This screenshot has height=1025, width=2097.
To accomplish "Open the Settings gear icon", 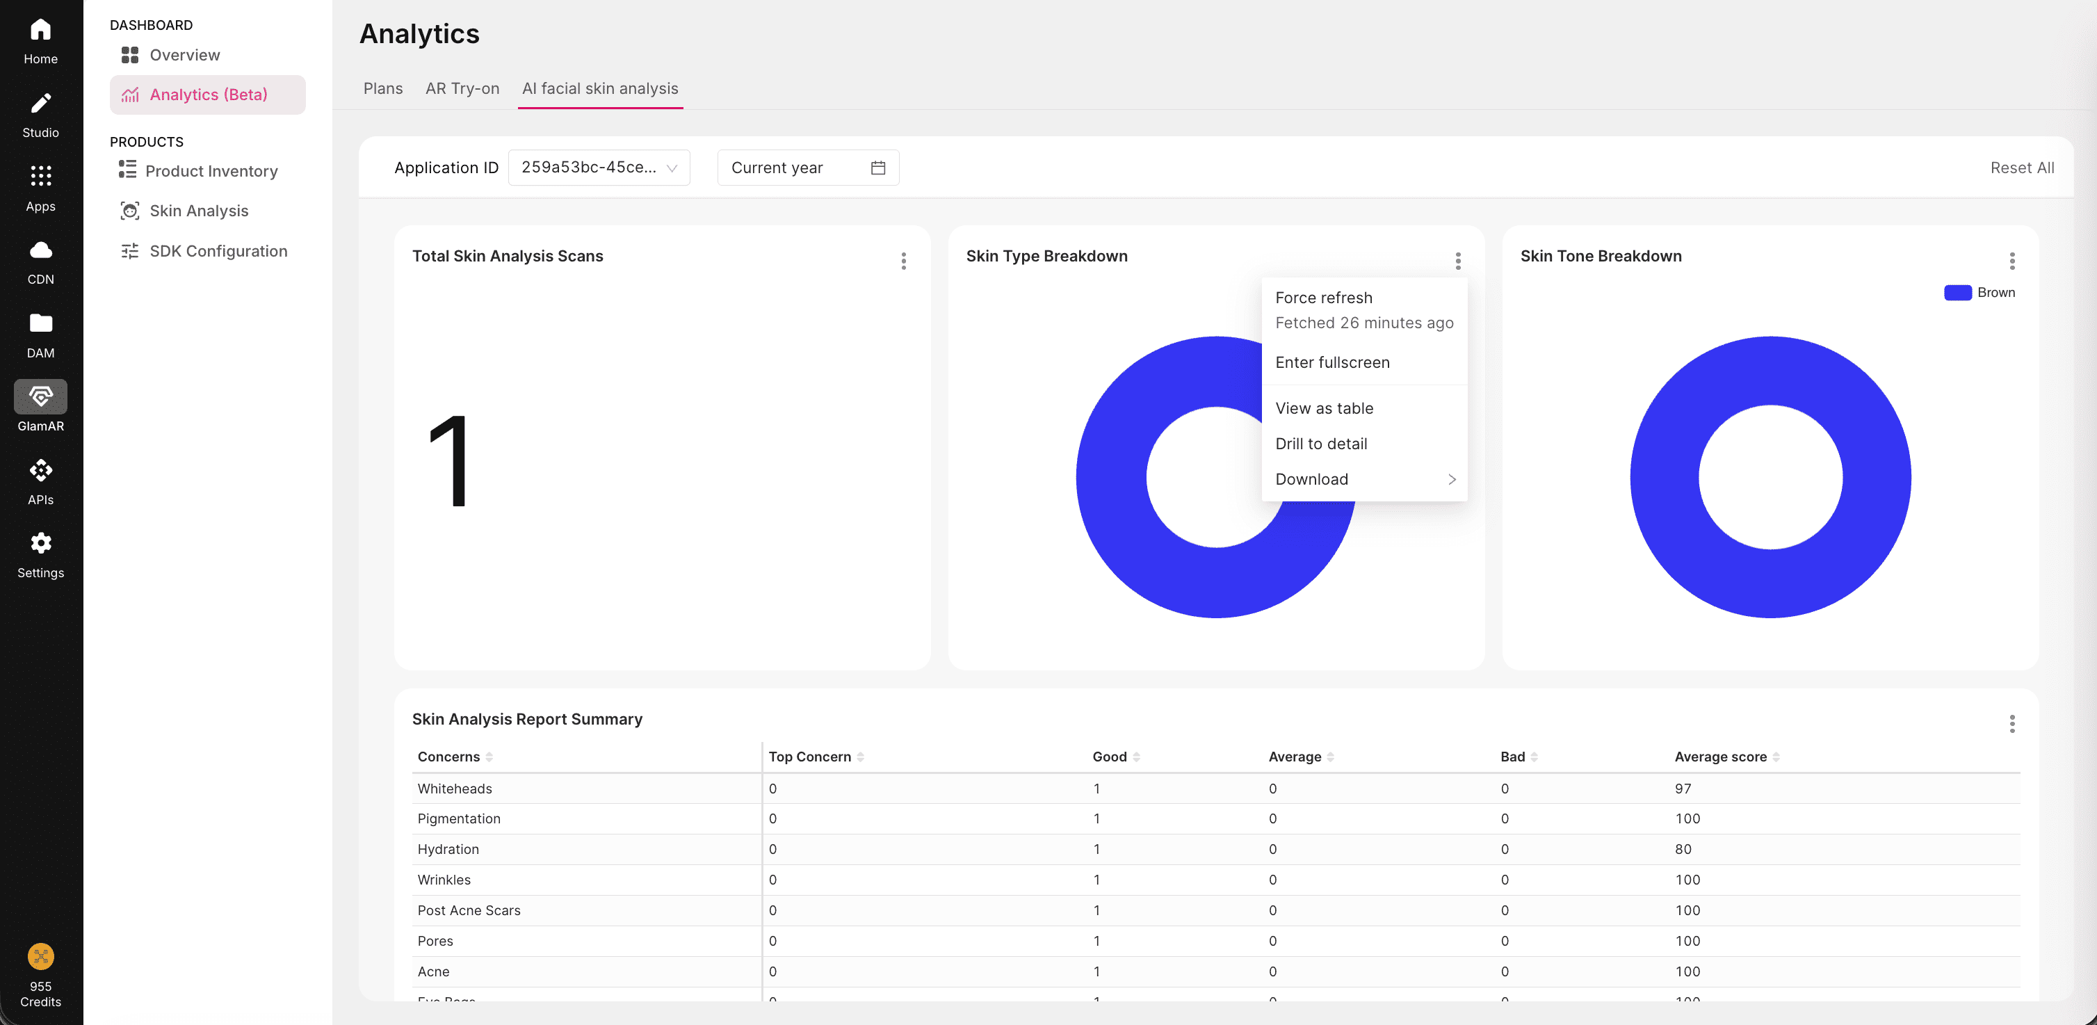I will coord(41,543).
